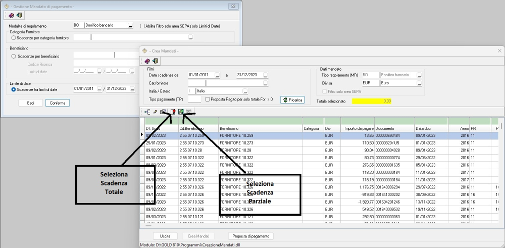
Task: Sort grid by Beneficiario column header
Action: pos(260,129)
